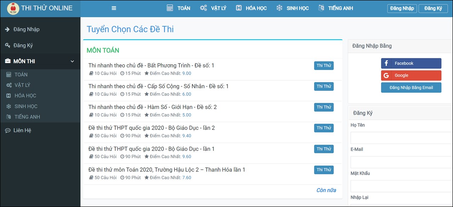This screenshot has height=207, width=453.
Task: Collapse the Môn Thi sidebar chevron
Action: (x=72, y=62)
